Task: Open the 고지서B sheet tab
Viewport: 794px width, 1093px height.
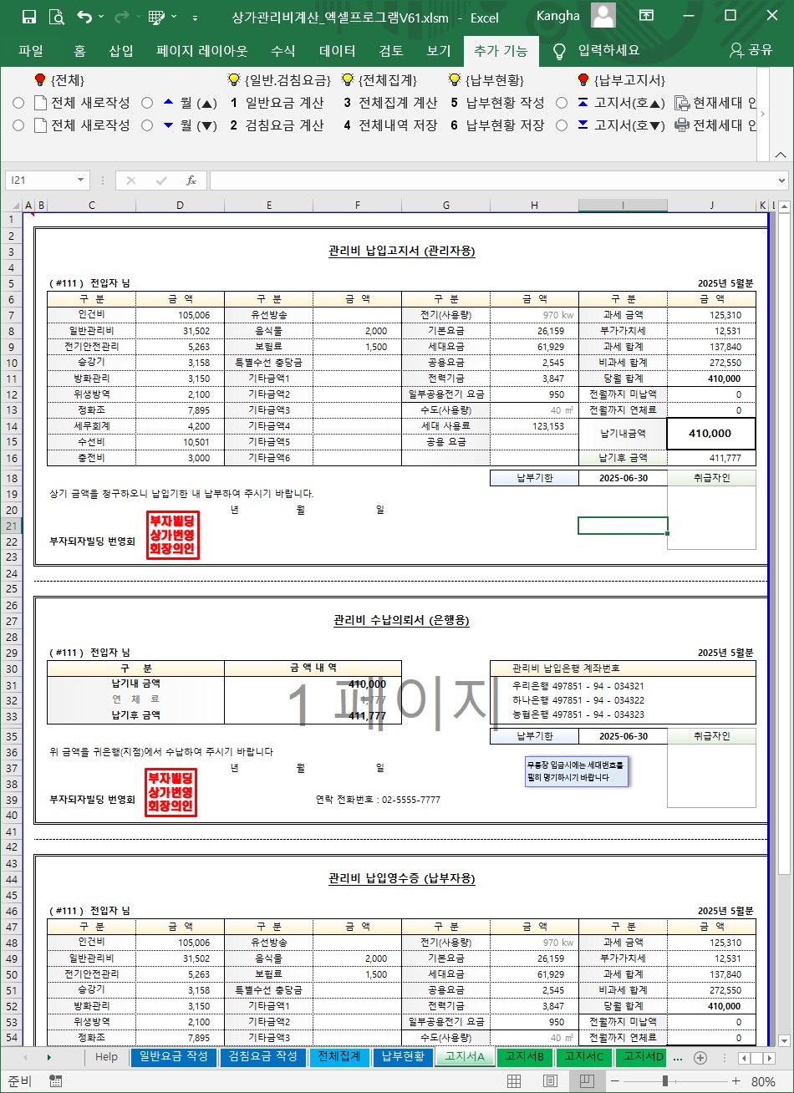Action: pos(524,1057)
